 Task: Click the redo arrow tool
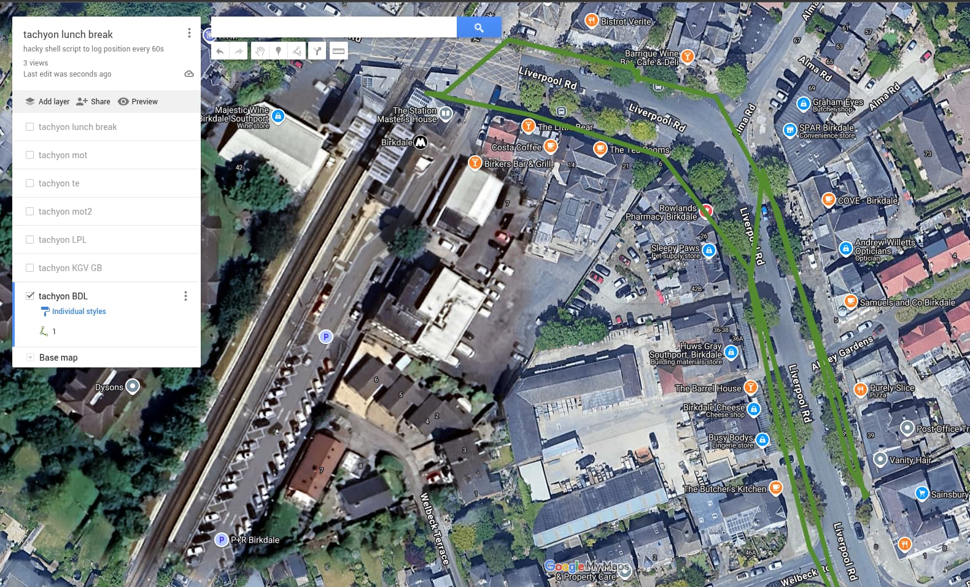coord(238,51)
